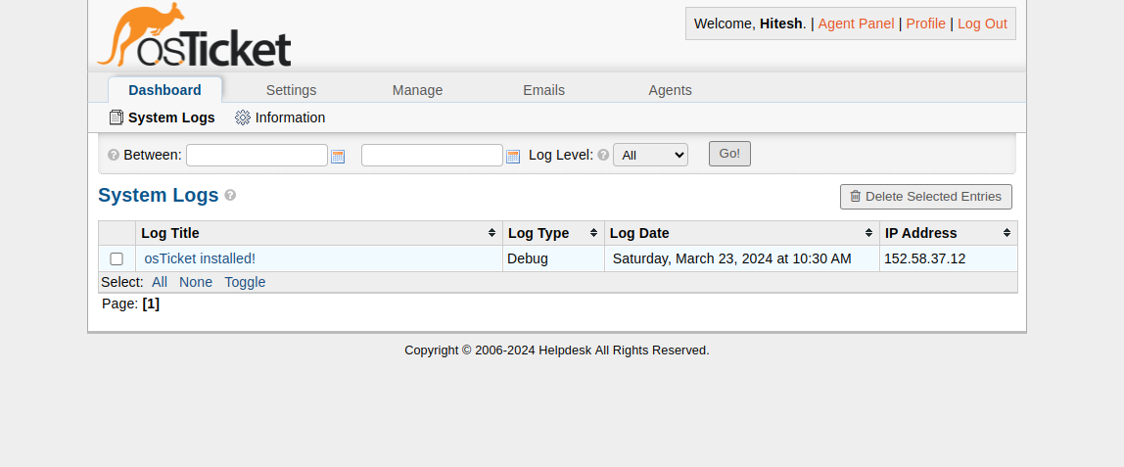Click the Information gear icon

point(243,117)
